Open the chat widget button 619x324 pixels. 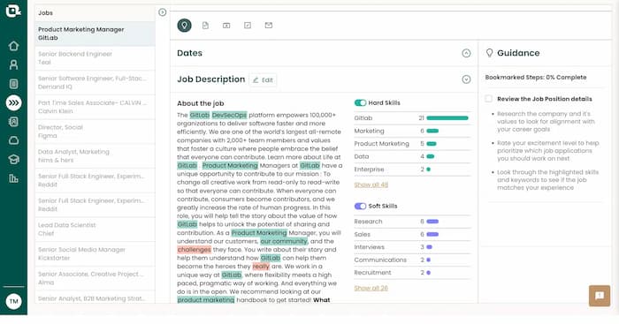point(600,296)
